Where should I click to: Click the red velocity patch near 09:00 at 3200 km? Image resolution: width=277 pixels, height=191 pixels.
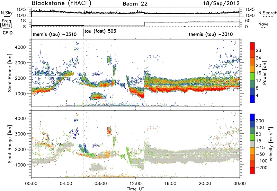109,131
